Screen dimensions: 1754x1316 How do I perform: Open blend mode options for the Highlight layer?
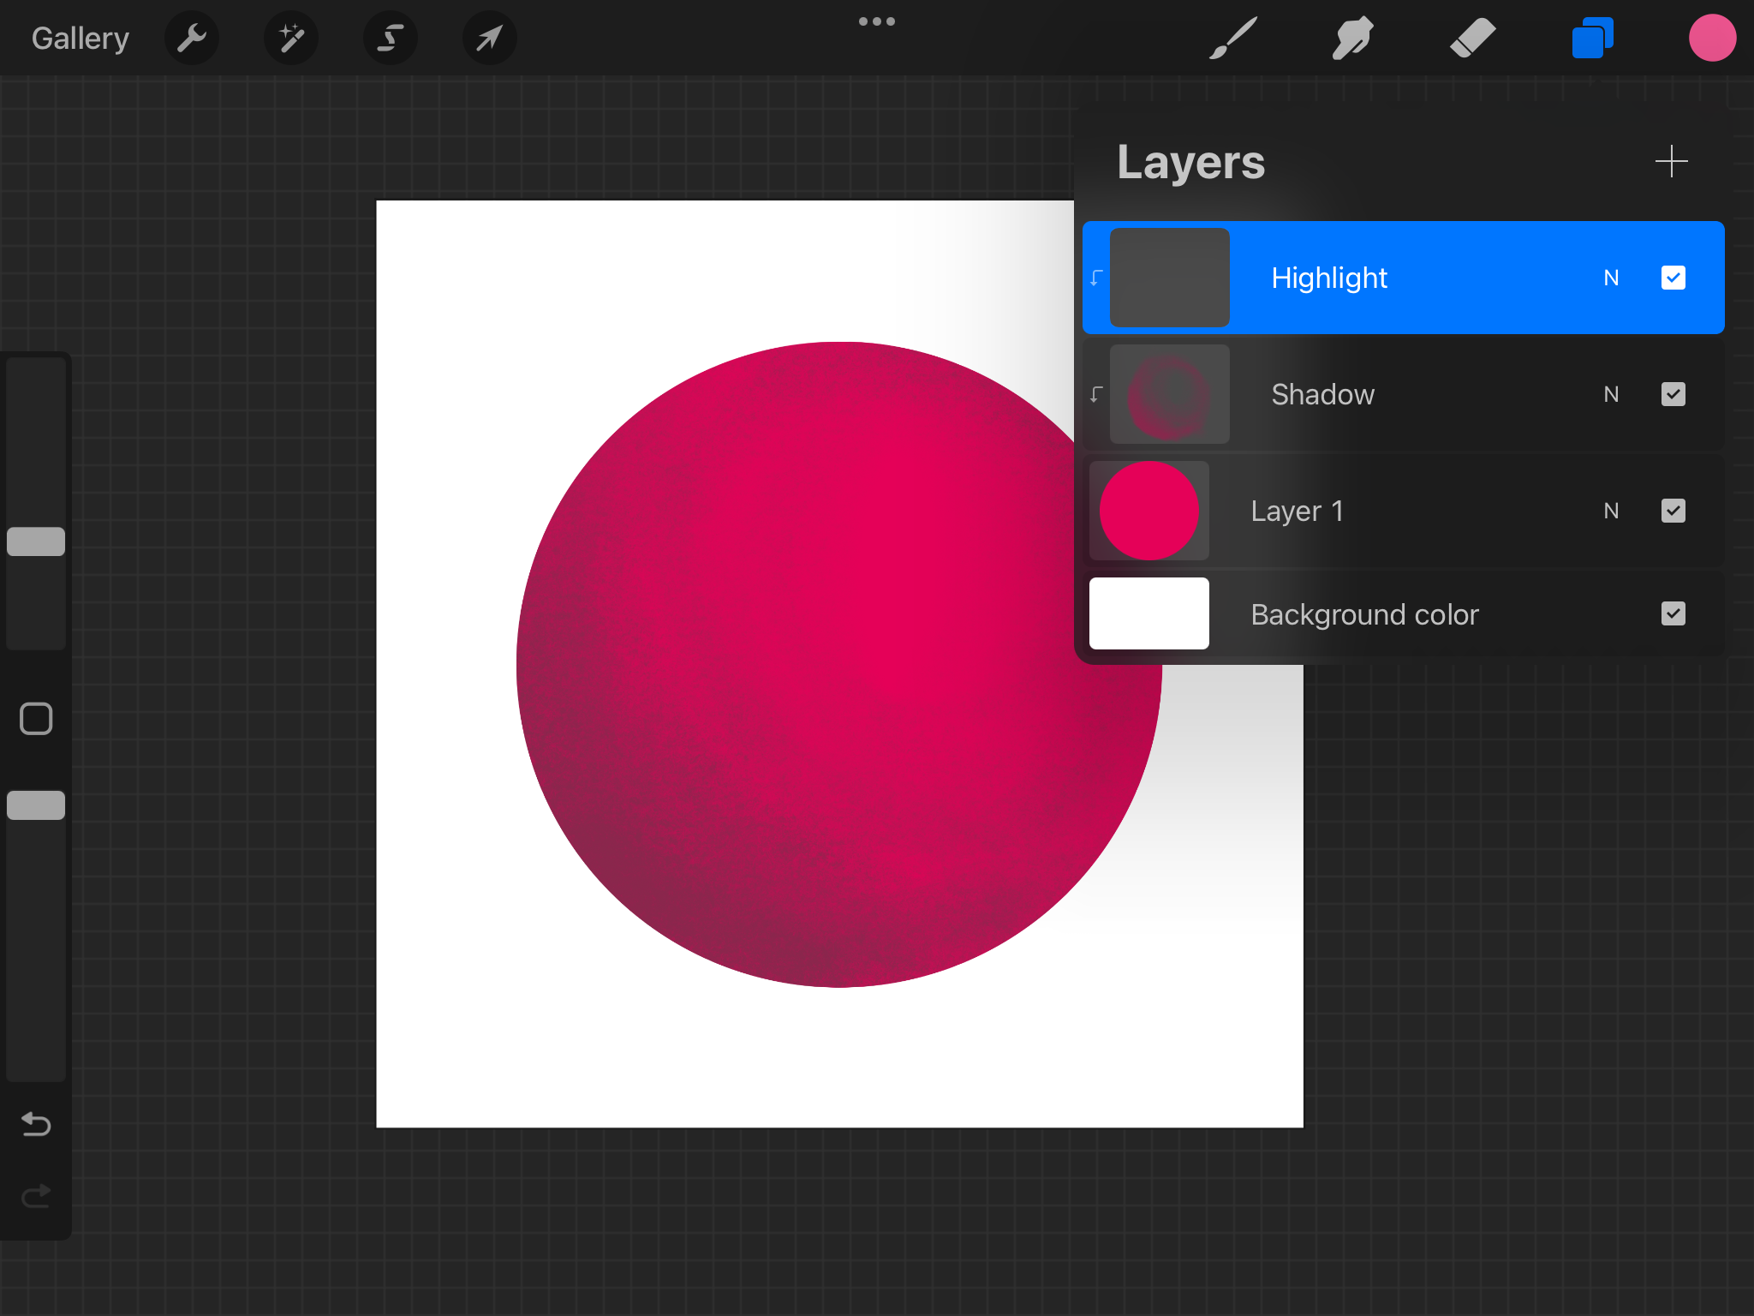coord(1610,278)
